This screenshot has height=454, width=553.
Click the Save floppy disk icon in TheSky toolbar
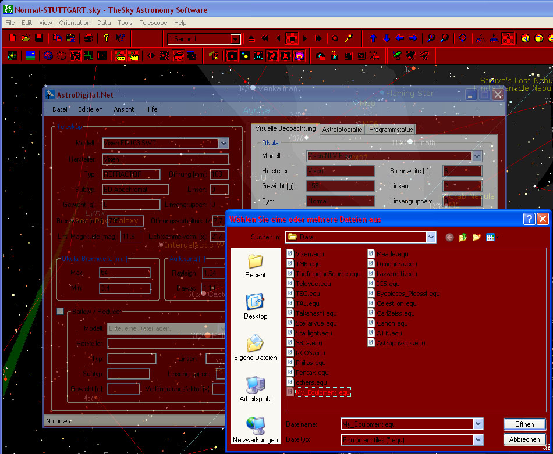coord(39,38)
